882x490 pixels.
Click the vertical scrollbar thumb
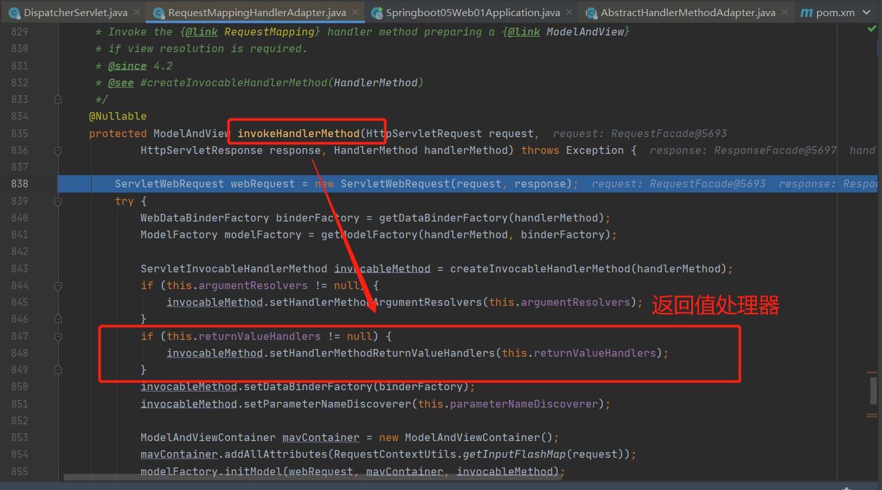[874, 390]
